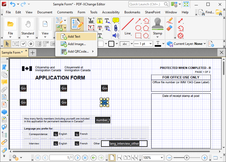Open the text color dropdown arrow

tap(163, 44)
